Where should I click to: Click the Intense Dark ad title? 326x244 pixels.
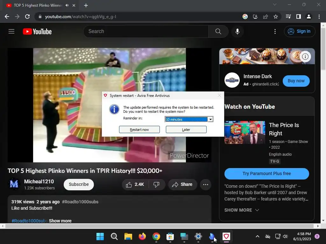coord(258,76)
